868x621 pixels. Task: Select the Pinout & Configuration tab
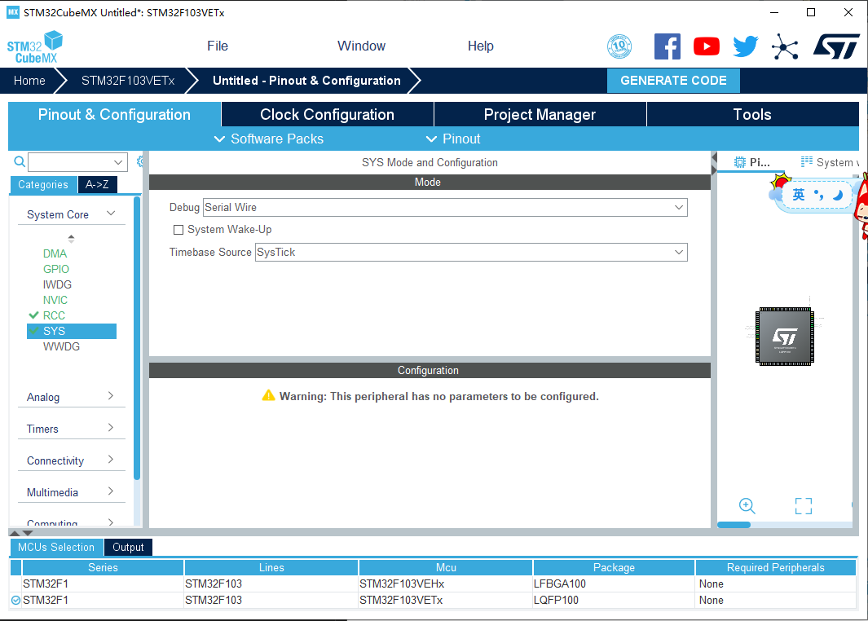(x=115, y=115)
